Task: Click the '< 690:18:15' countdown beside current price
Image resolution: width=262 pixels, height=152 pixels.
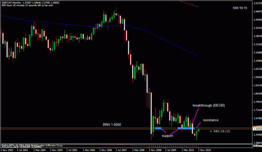Action: tap(220, 131)
